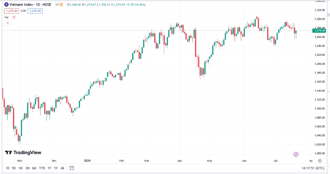Click the Vietnam Index symbol title
The height and width of the screenshot is (174, 330).
30,5
